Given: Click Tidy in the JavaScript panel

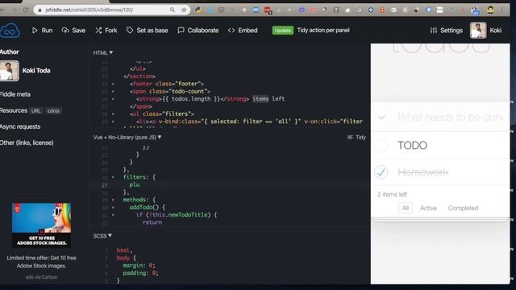Looking at the screenshot, I should pyautogui.click(x=356, y=137).
